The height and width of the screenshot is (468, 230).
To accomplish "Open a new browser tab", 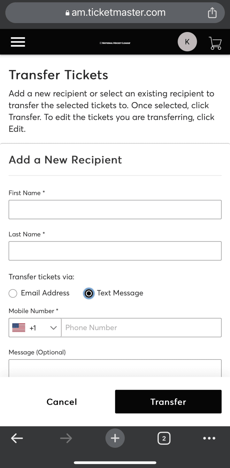I will tap(115, 438).
